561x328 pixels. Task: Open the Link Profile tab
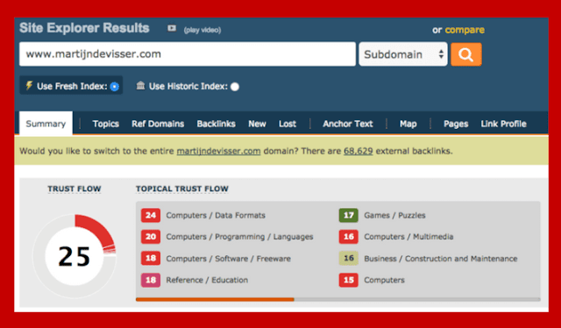[x=503, y=124]
